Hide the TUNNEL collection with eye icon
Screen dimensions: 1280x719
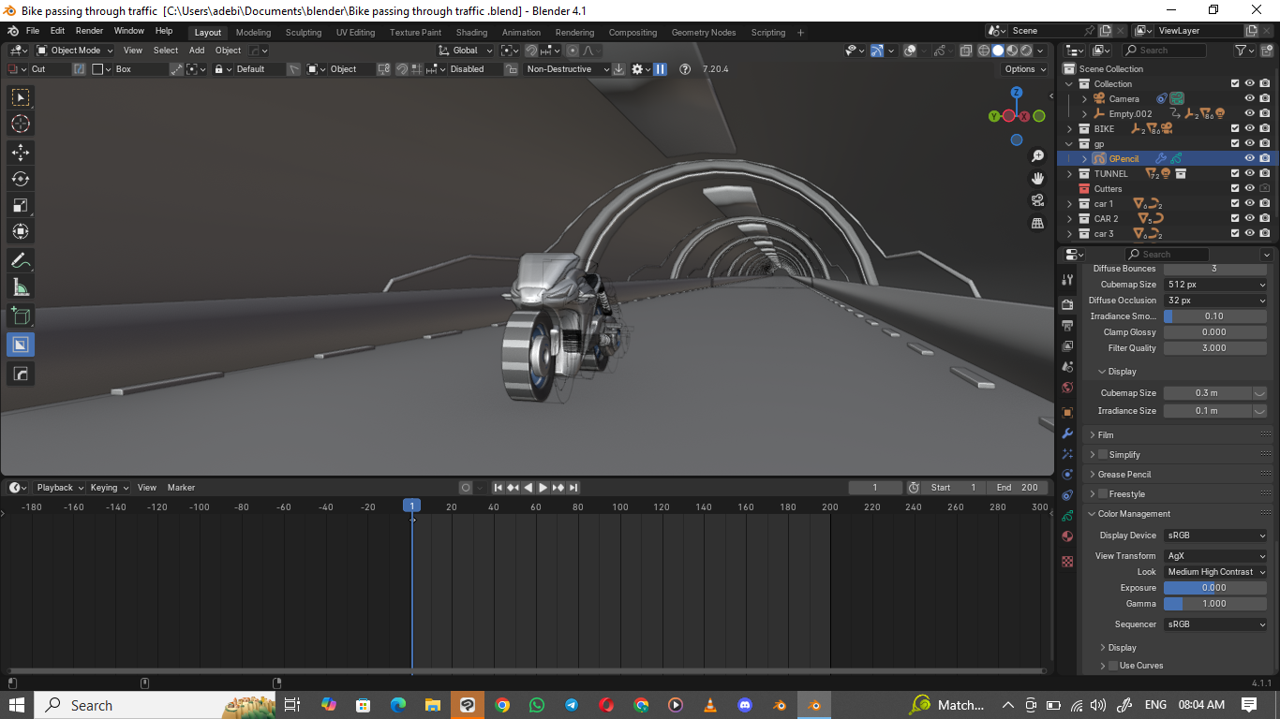(x=1250, y=173)
